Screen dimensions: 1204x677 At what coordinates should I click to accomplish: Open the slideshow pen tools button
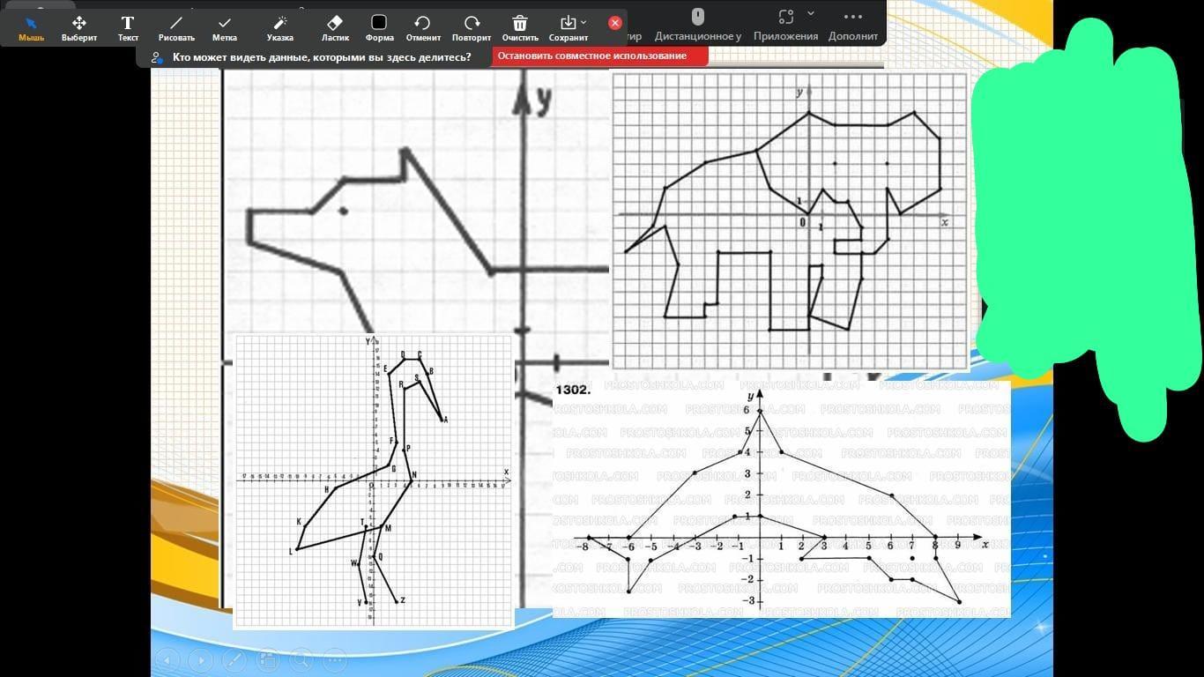coord(234,658)
